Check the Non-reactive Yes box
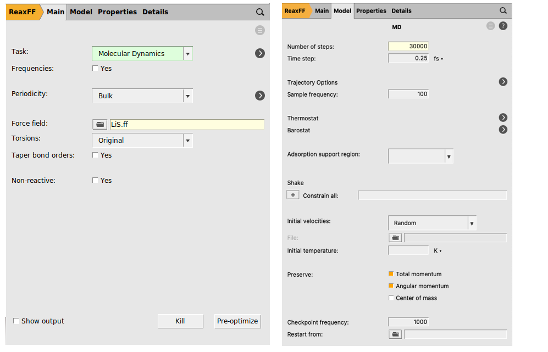This screenshot has width=548, height=352. (95, 180)
